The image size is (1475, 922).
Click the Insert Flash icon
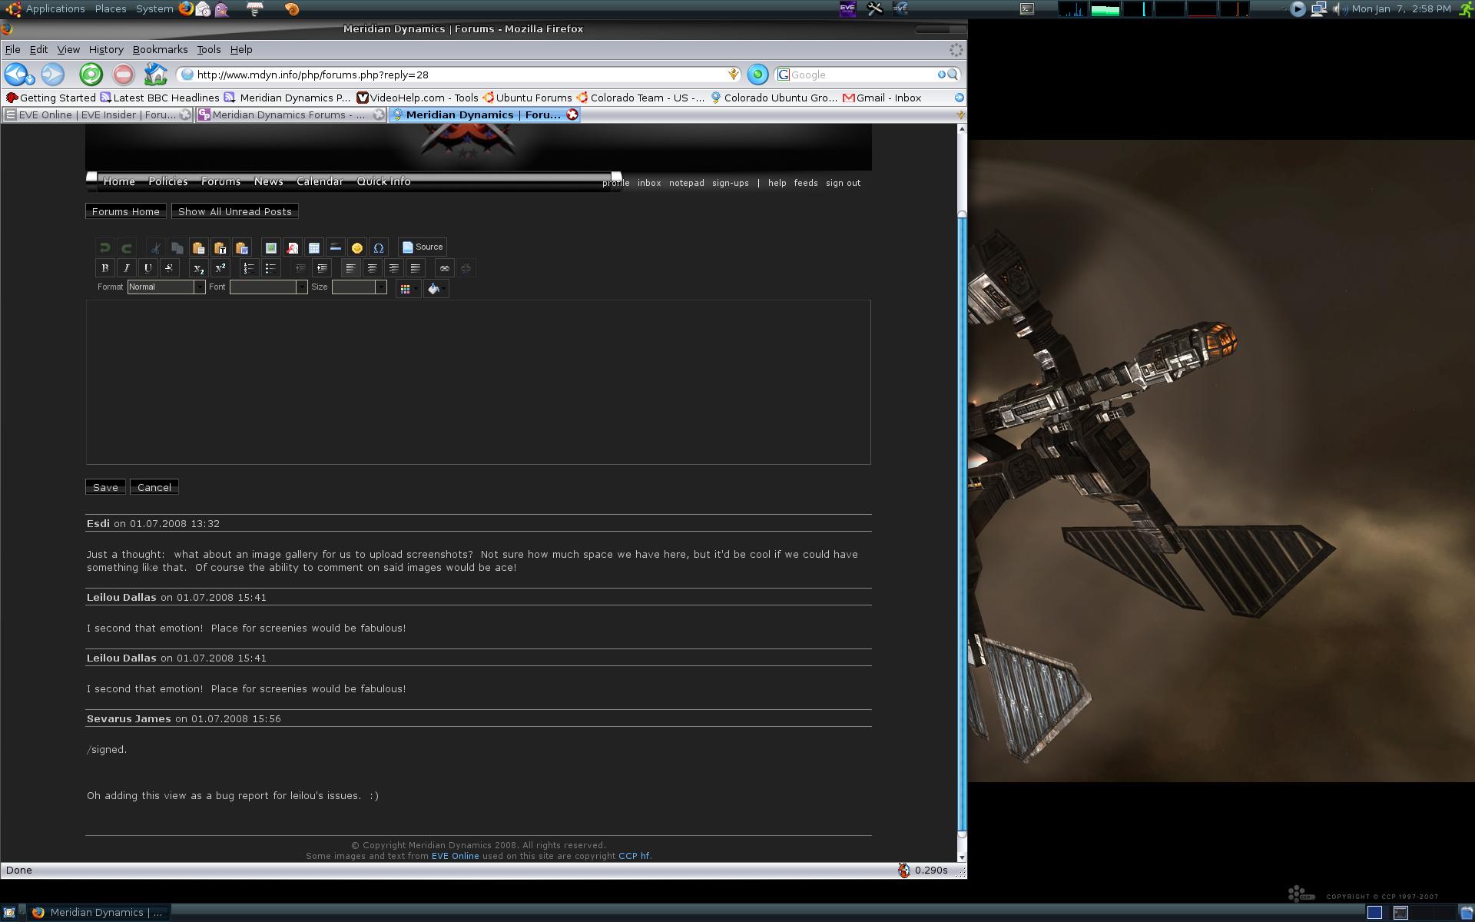tap(293, 247)
